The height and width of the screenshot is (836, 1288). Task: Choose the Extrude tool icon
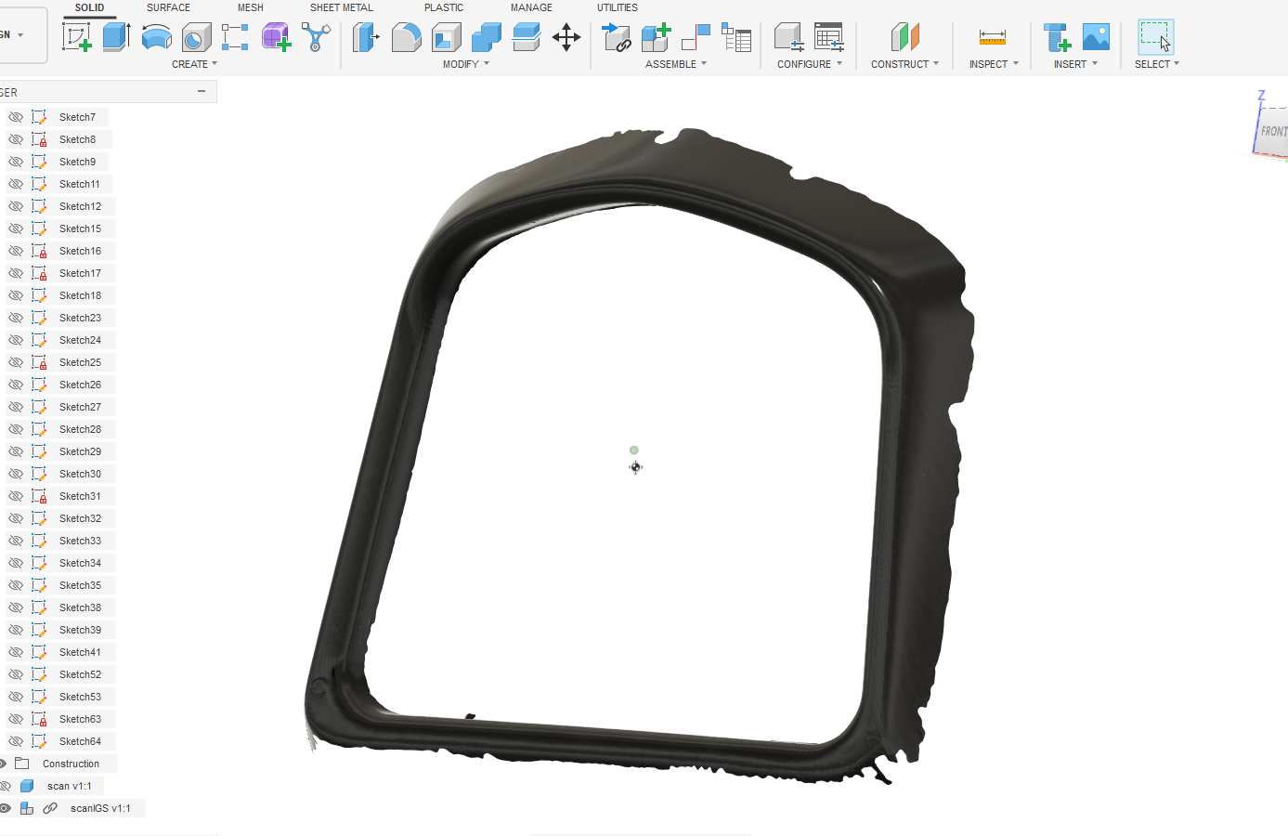click(116, 37)
